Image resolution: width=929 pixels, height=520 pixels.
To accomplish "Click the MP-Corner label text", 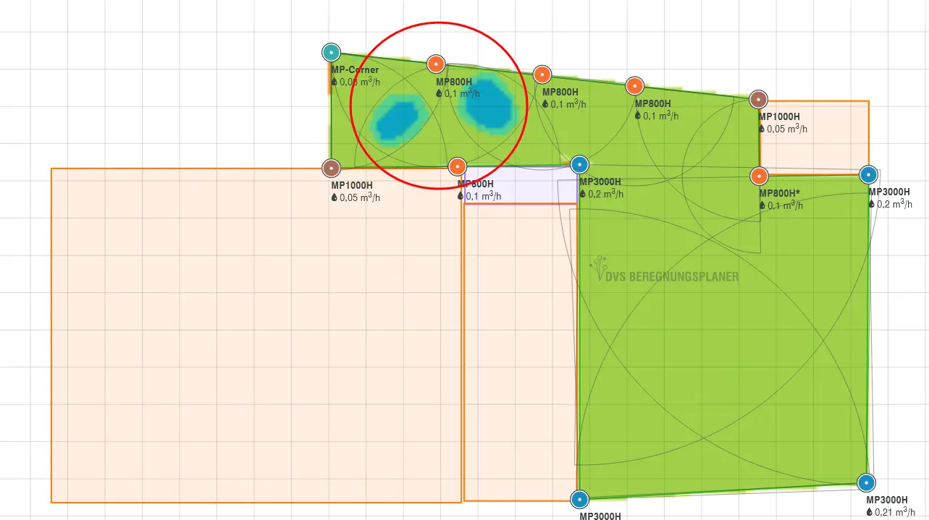I will pyautogui.click(x=355, y=70).
